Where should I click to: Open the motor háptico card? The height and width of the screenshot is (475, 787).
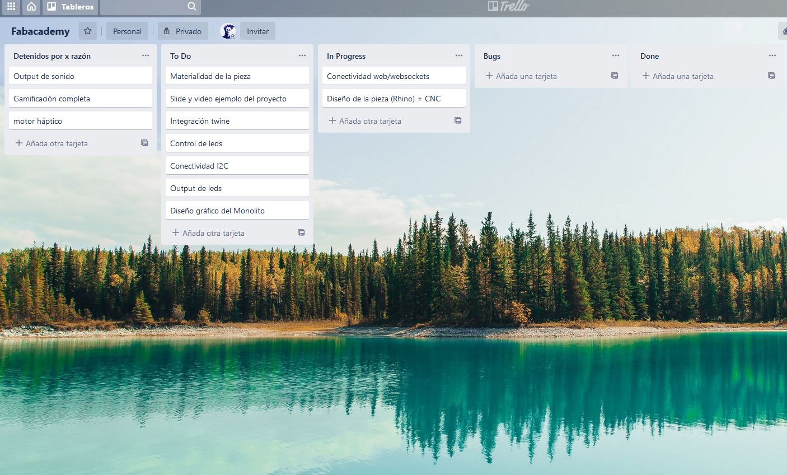pyautogui.click(x=81, y=121)
